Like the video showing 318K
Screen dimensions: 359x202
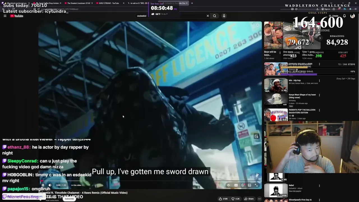[224, 199]
